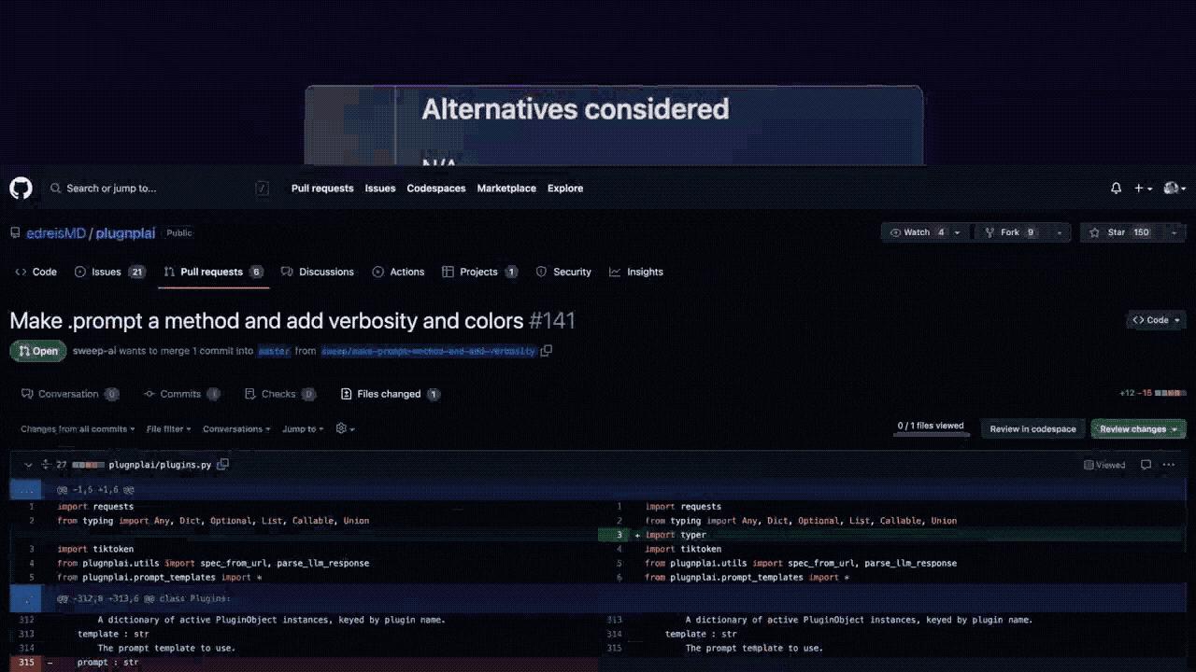Mark plugins.py as Viewed
Screen dimensions: 1196x672
(x=1104, y=464)
